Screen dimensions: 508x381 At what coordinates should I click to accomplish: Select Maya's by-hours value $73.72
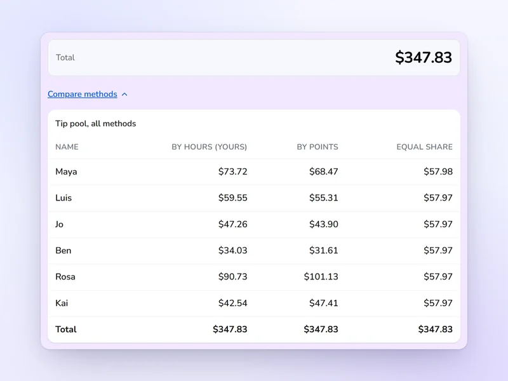click(232, 171)
